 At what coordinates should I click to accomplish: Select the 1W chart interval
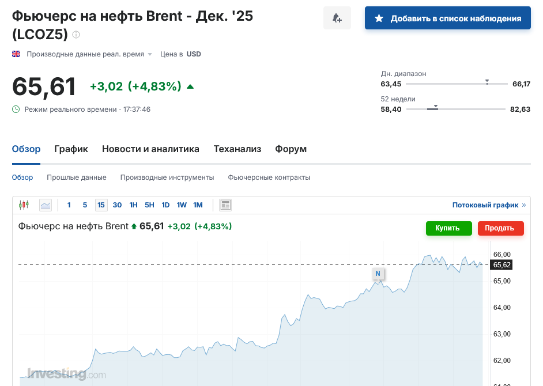click(182, 205)
